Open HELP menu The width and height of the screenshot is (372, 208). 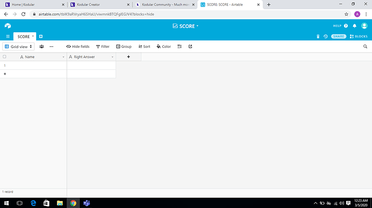(x=340, y=26)
